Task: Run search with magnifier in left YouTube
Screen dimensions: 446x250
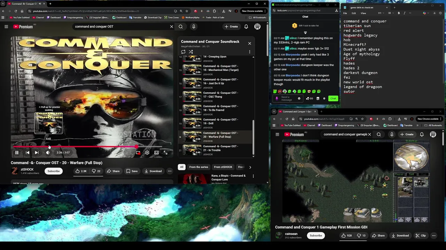Action: [180, 27]
